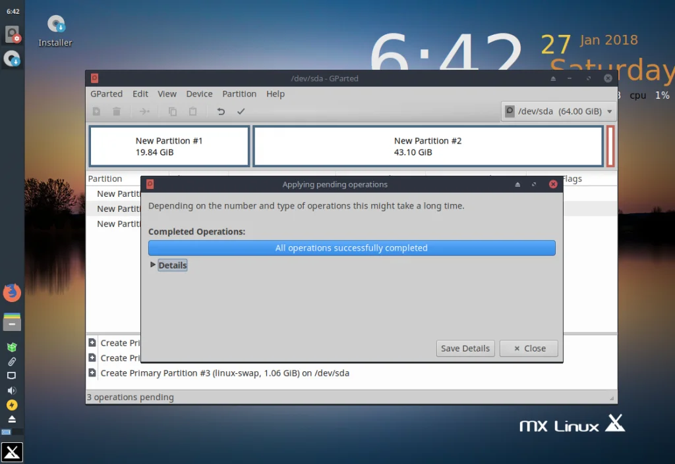The width and height of the screenshot is (675, 464).
Task: Click the display/network tray icon
Action: click(12, 376)
